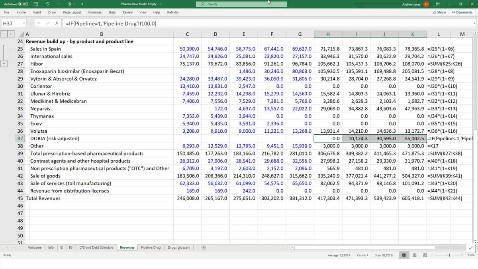The height and width of the screenshot is (269, 478).
Task: Collapse the row group with minus at row 27
Action: (4, 64)
